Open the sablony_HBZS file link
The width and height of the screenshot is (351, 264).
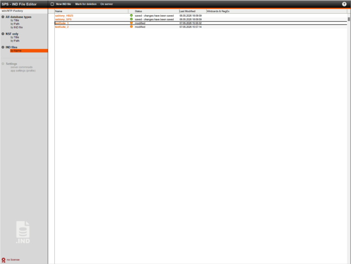[64, 16]
